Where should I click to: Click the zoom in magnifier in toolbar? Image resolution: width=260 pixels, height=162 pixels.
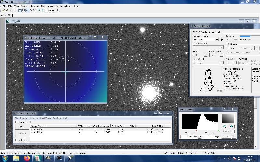[x=39, y=10]
